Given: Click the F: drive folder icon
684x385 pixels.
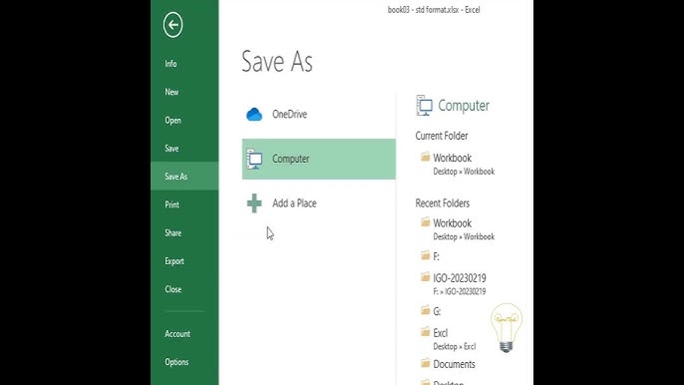Looking at the screenshot, I should [426, 255].
